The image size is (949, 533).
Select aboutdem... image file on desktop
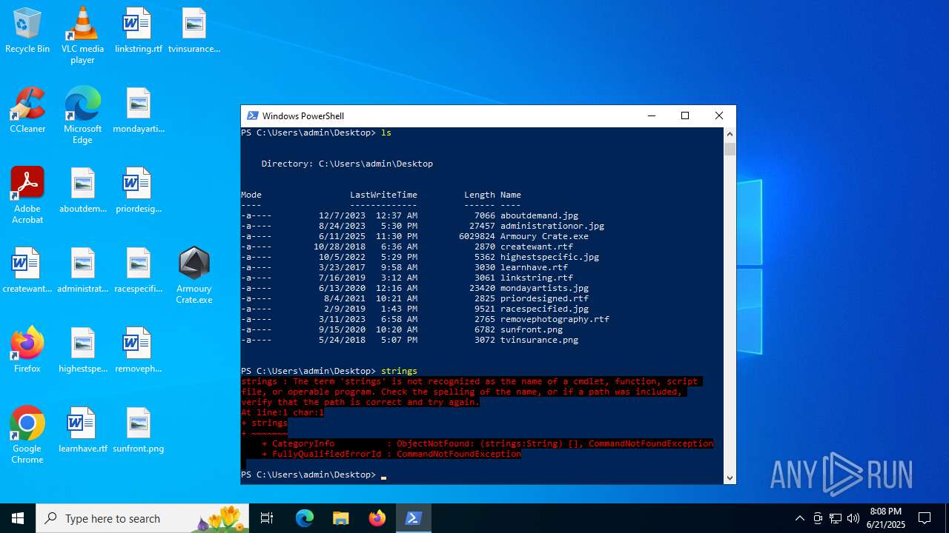click(x=83, y=190)
